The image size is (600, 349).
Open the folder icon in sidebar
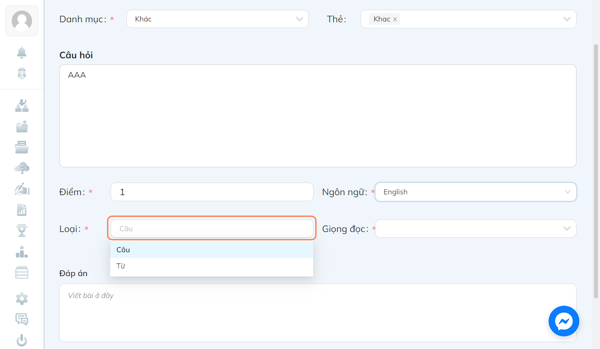point(22,126)
